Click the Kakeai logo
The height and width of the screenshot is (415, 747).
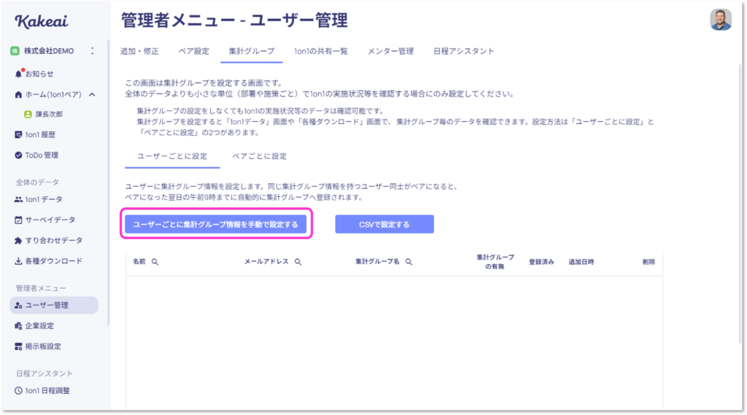point(42,21)
